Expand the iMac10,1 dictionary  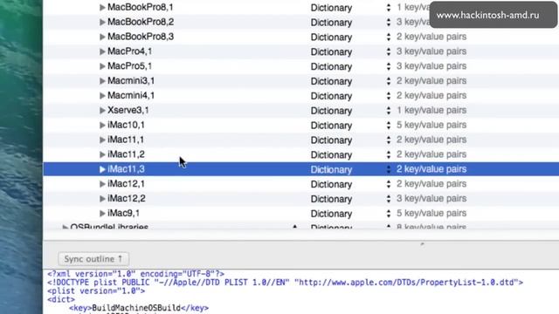tap(102, 125)
